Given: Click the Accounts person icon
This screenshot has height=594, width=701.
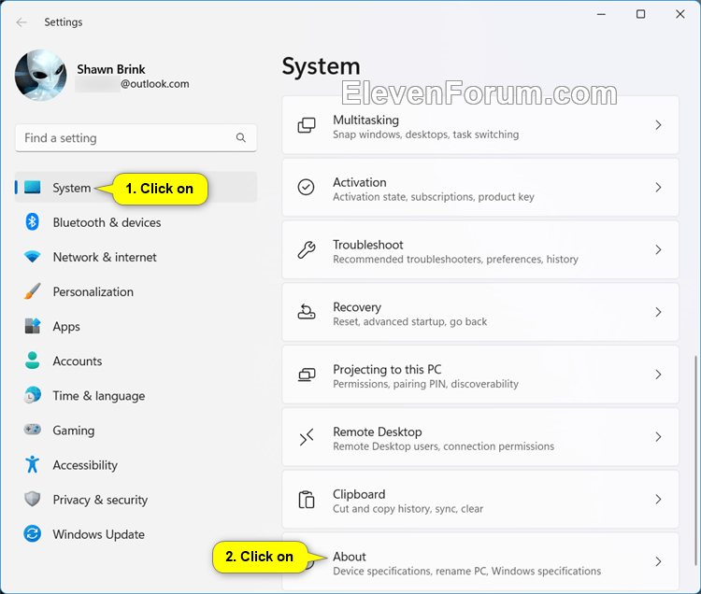Looking at the screenshot, I should click(32, 361).
